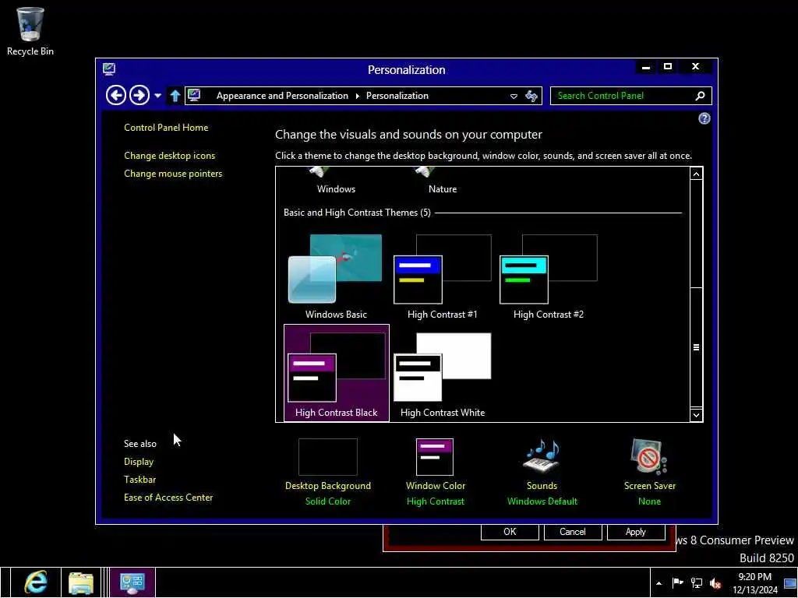
Task: Refresh the Personalization page
Action: pyautogui.click(x=531, y=96)
